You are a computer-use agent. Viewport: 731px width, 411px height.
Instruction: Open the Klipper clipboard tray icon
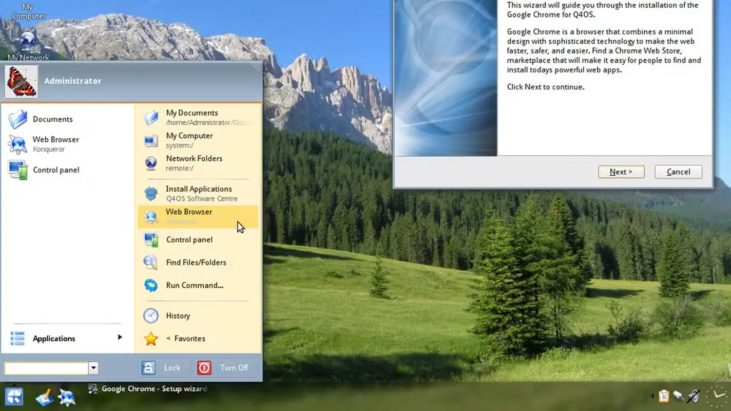pyautogui.click(x=664, y=396)
